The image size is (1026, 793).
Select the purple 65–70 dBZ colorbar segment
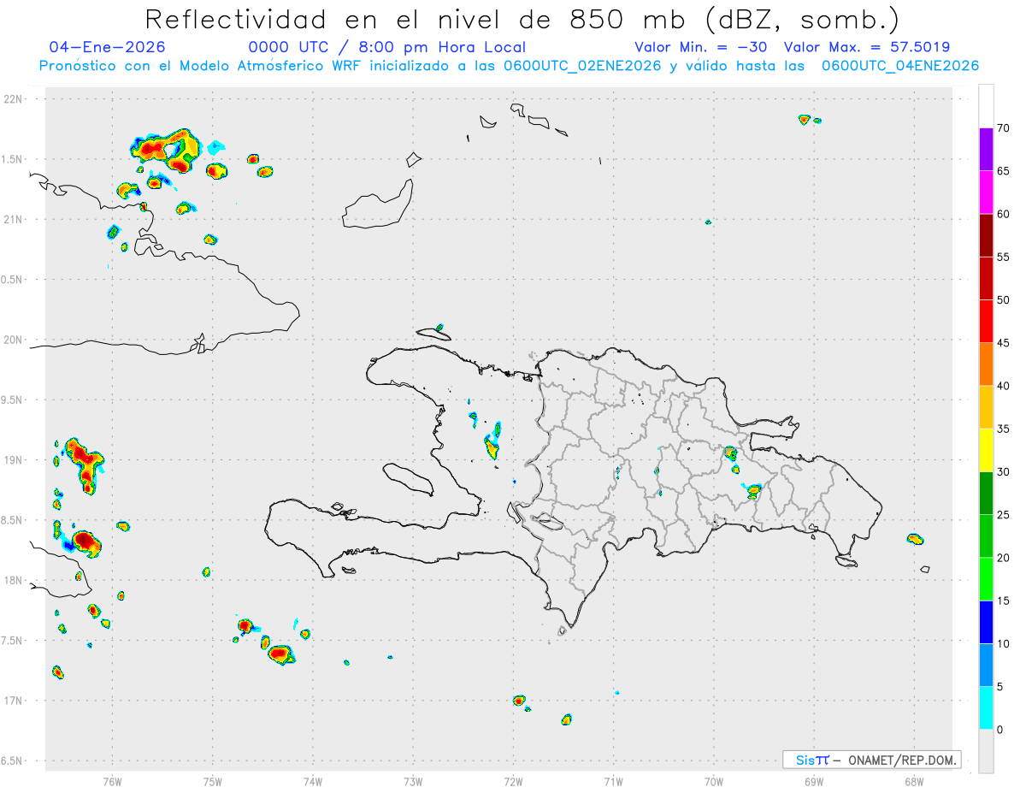click(x=986, y=150)
